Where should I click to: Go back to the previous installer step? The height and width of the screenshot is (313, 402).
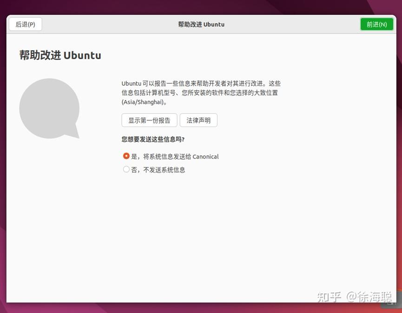25,24
